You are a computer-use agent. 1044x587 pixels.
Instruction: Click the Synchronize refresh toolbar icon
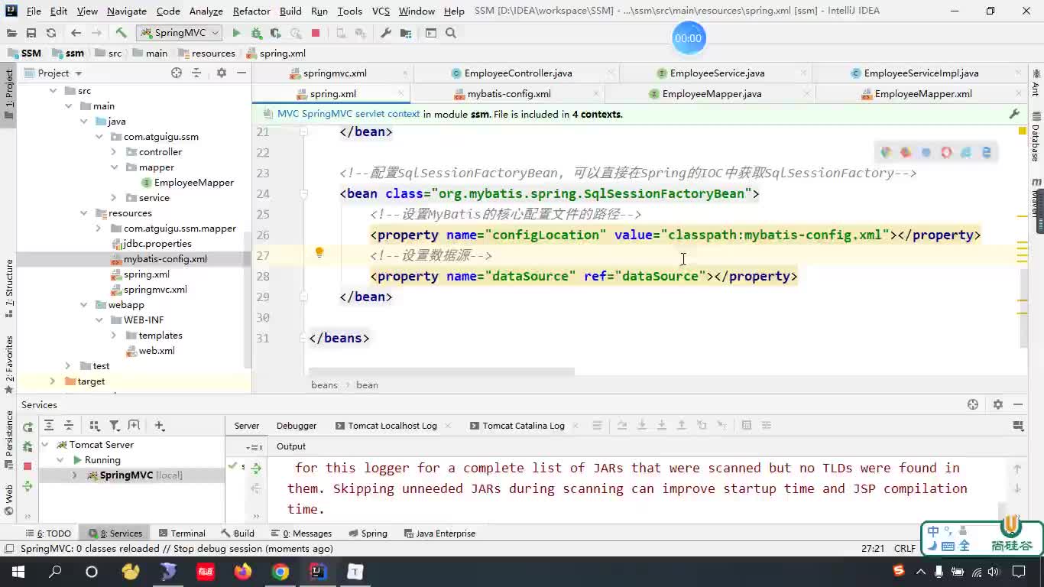click(51, 33)
